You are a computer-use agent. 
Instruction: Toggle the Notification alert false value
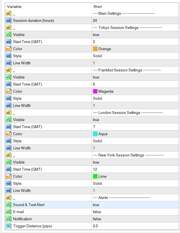(x=97, y=219)
